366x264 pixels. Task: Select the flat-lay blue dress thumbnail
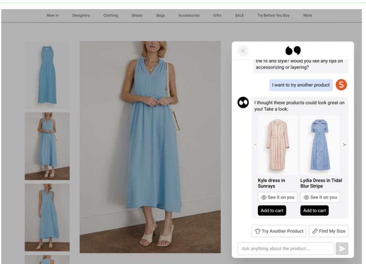click(47, 75)
